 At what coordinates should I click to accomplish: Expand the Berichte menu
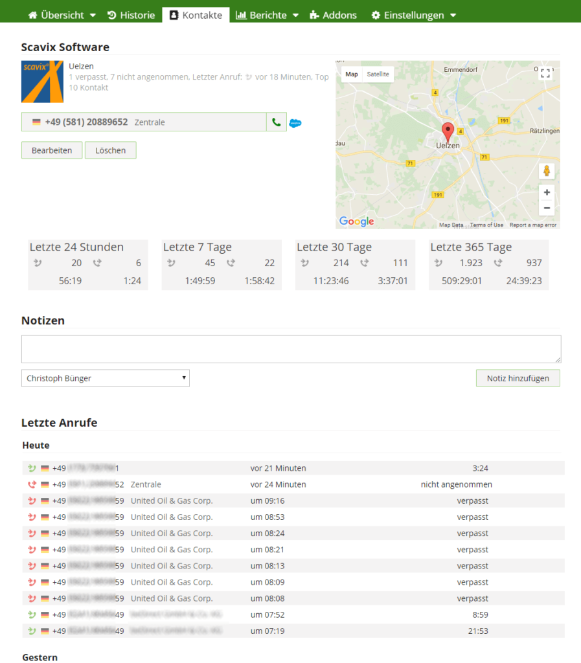click(267, 15)
